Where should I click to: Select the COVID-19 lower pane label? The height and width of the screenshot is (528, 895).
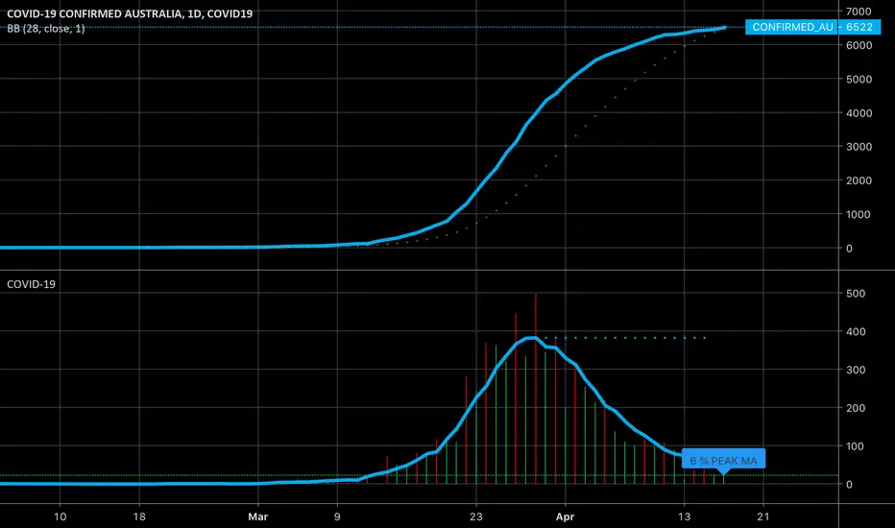pyautogui.click(x=31, y=284)
